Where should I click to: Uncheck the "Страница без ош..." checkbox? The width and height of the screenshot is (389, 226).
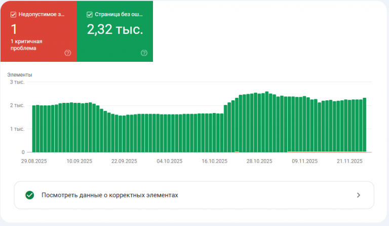point(90,15)
